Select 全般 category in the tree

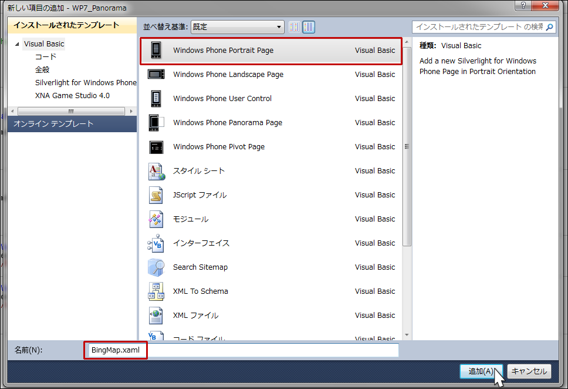point(42,70)
